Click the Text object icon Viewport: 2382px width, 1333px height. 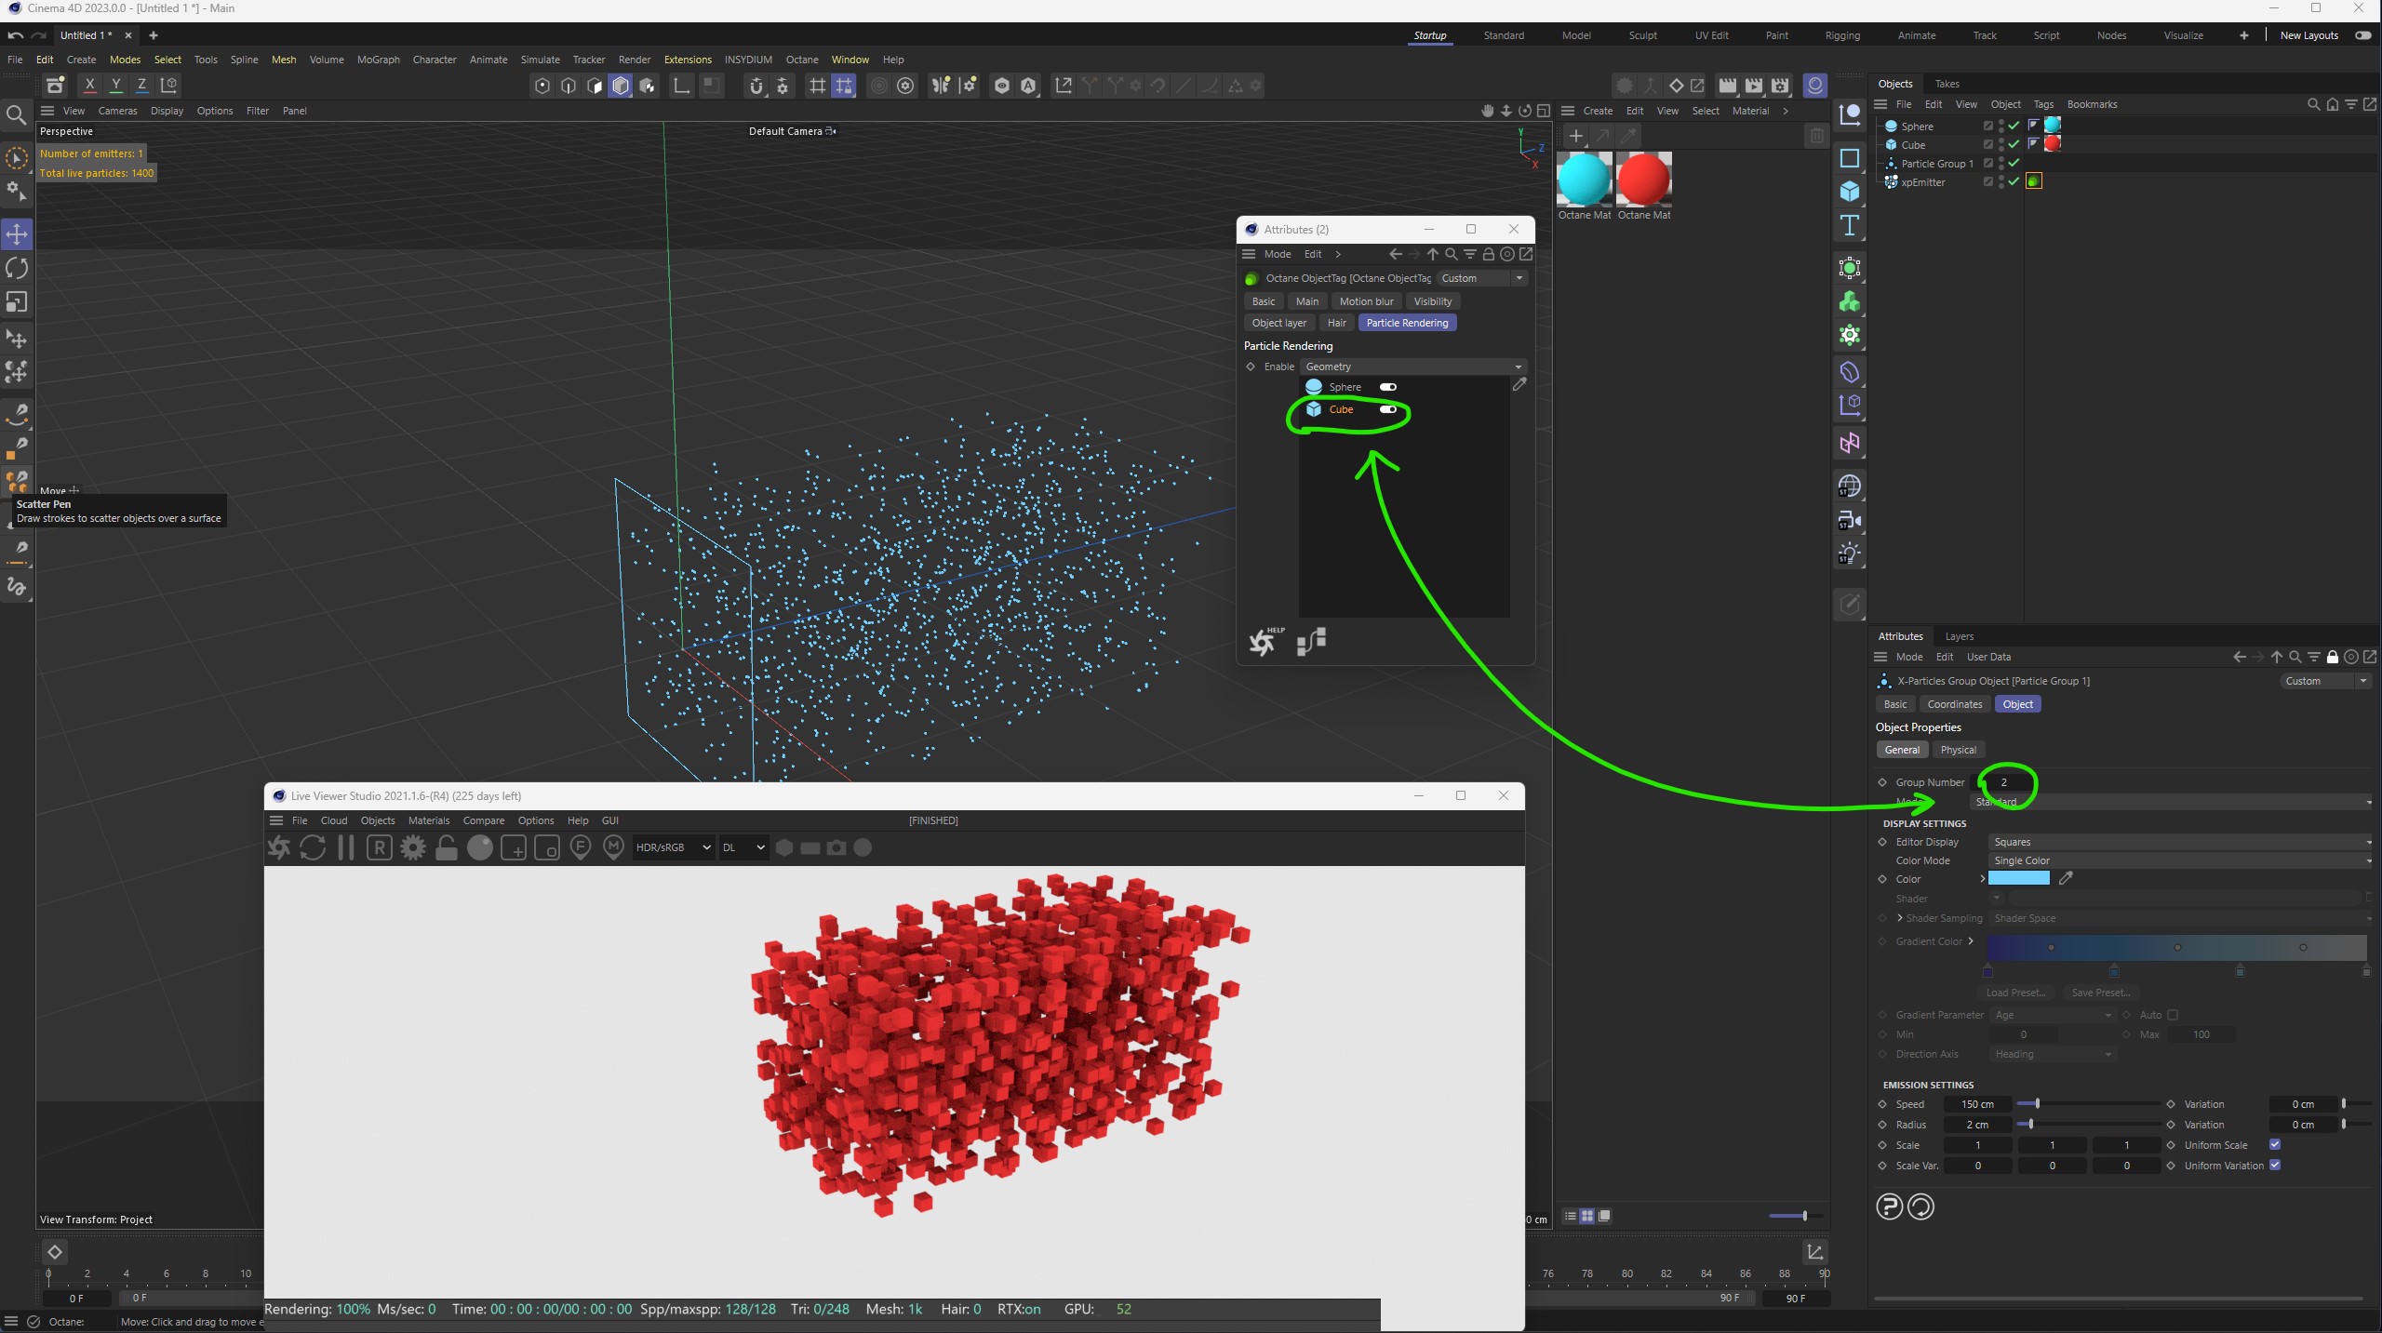coord(1850,226)
